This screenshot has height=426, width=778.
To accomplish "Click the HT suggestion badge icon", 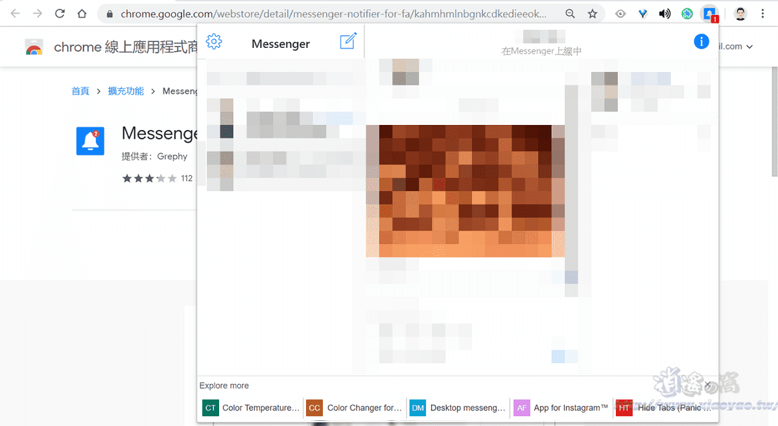I will (624, 408).
